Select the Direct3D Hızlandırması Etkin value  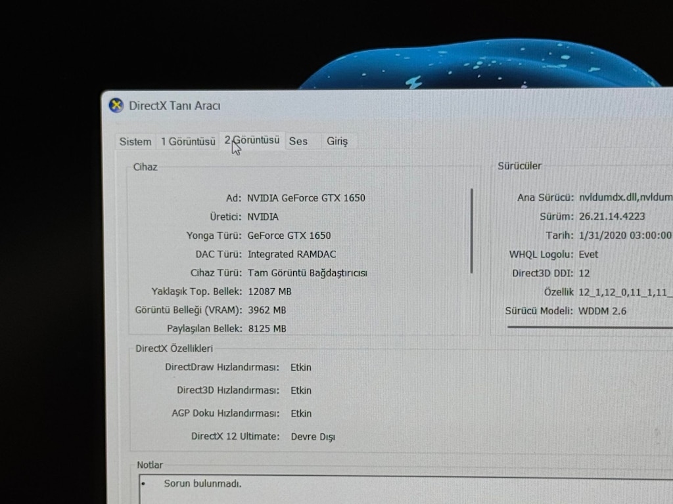tap(301, 390)
